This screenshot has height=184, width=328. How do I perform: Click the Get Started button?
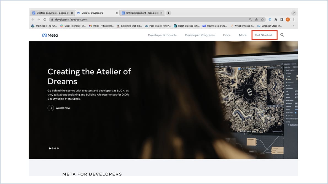(x=263, y=35)
